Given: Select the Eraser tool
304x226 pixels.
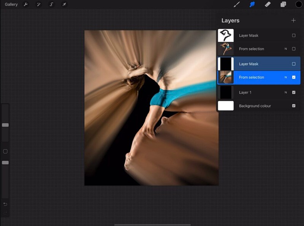Looking at the screenshot, I should tap(268, 4).
